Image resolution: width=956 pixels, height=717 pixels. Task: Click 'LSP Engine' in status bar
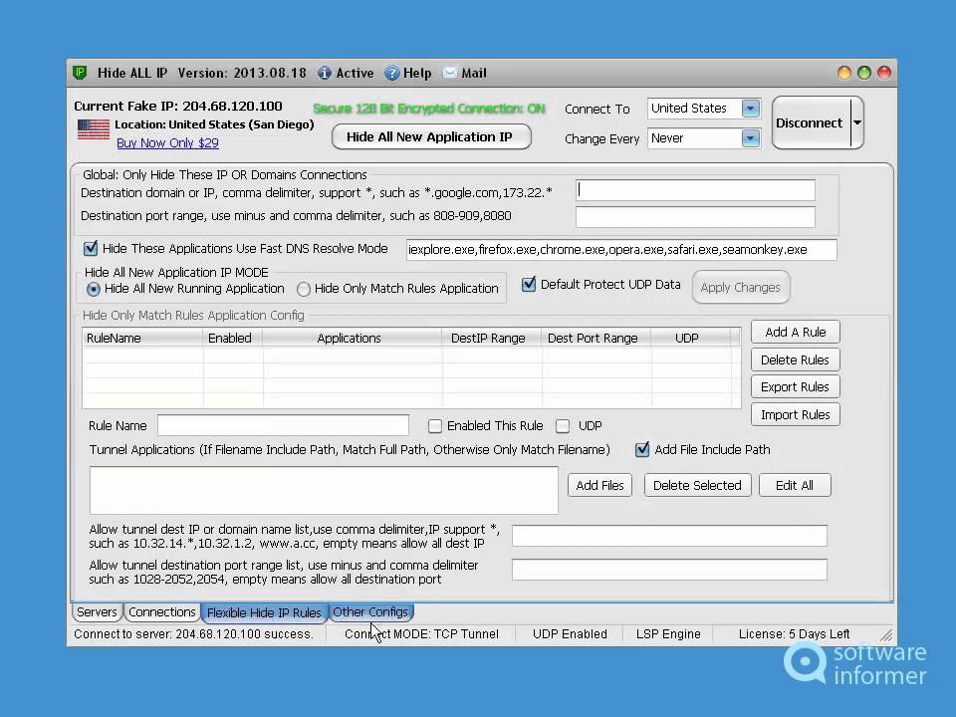pos(668,634)
